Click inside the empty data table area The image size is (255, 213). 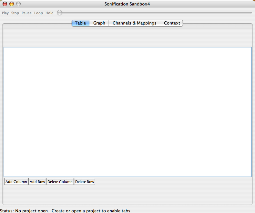(128, 112)
